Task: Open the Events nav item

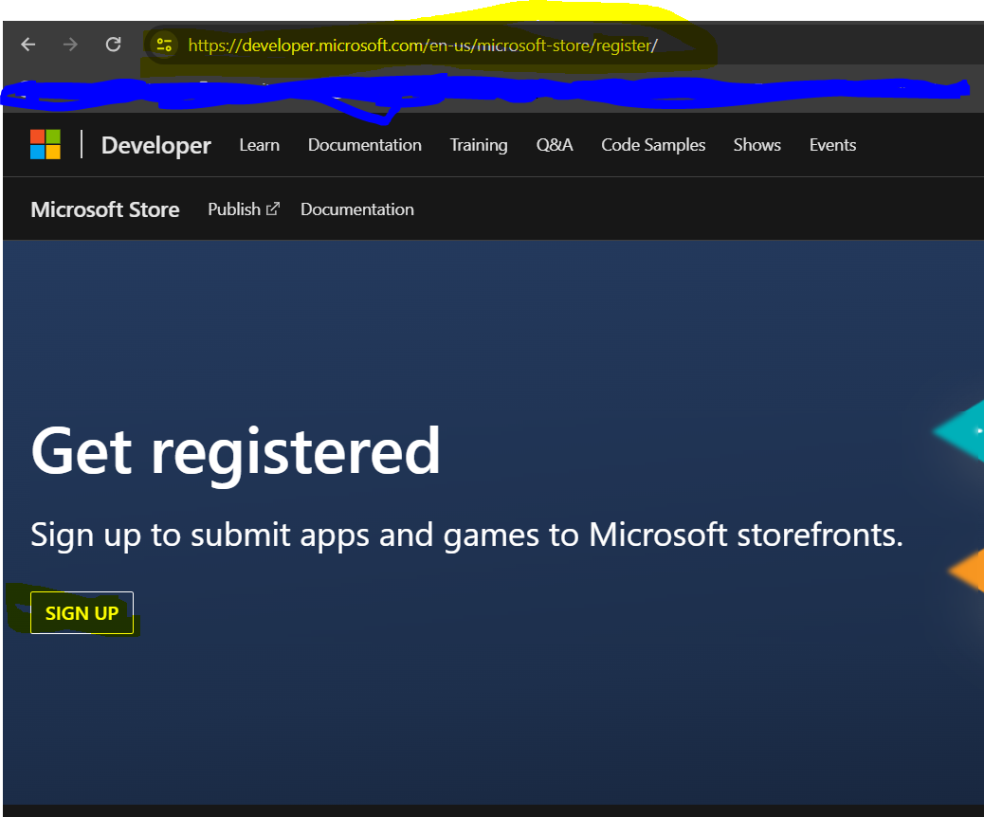Action: [832, 145]
